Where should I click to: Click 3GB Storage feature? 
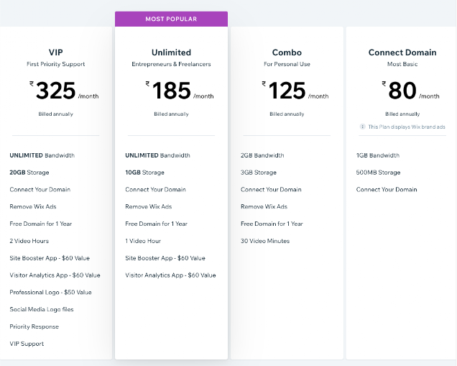259,173
